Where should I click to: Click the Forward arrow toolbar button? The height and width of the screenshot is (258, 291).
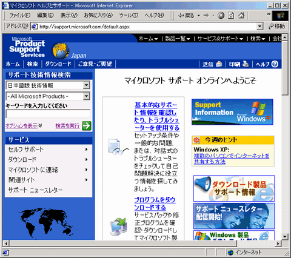206,16
